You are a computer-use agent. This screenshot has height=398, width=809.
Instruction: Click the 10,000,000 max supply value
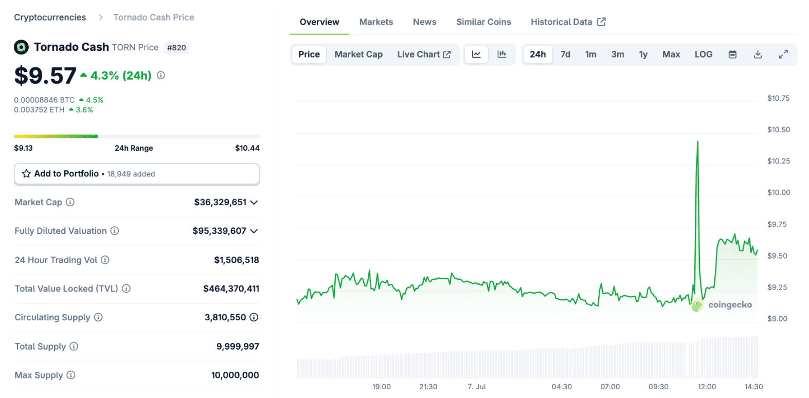click(x=235, y=375)
